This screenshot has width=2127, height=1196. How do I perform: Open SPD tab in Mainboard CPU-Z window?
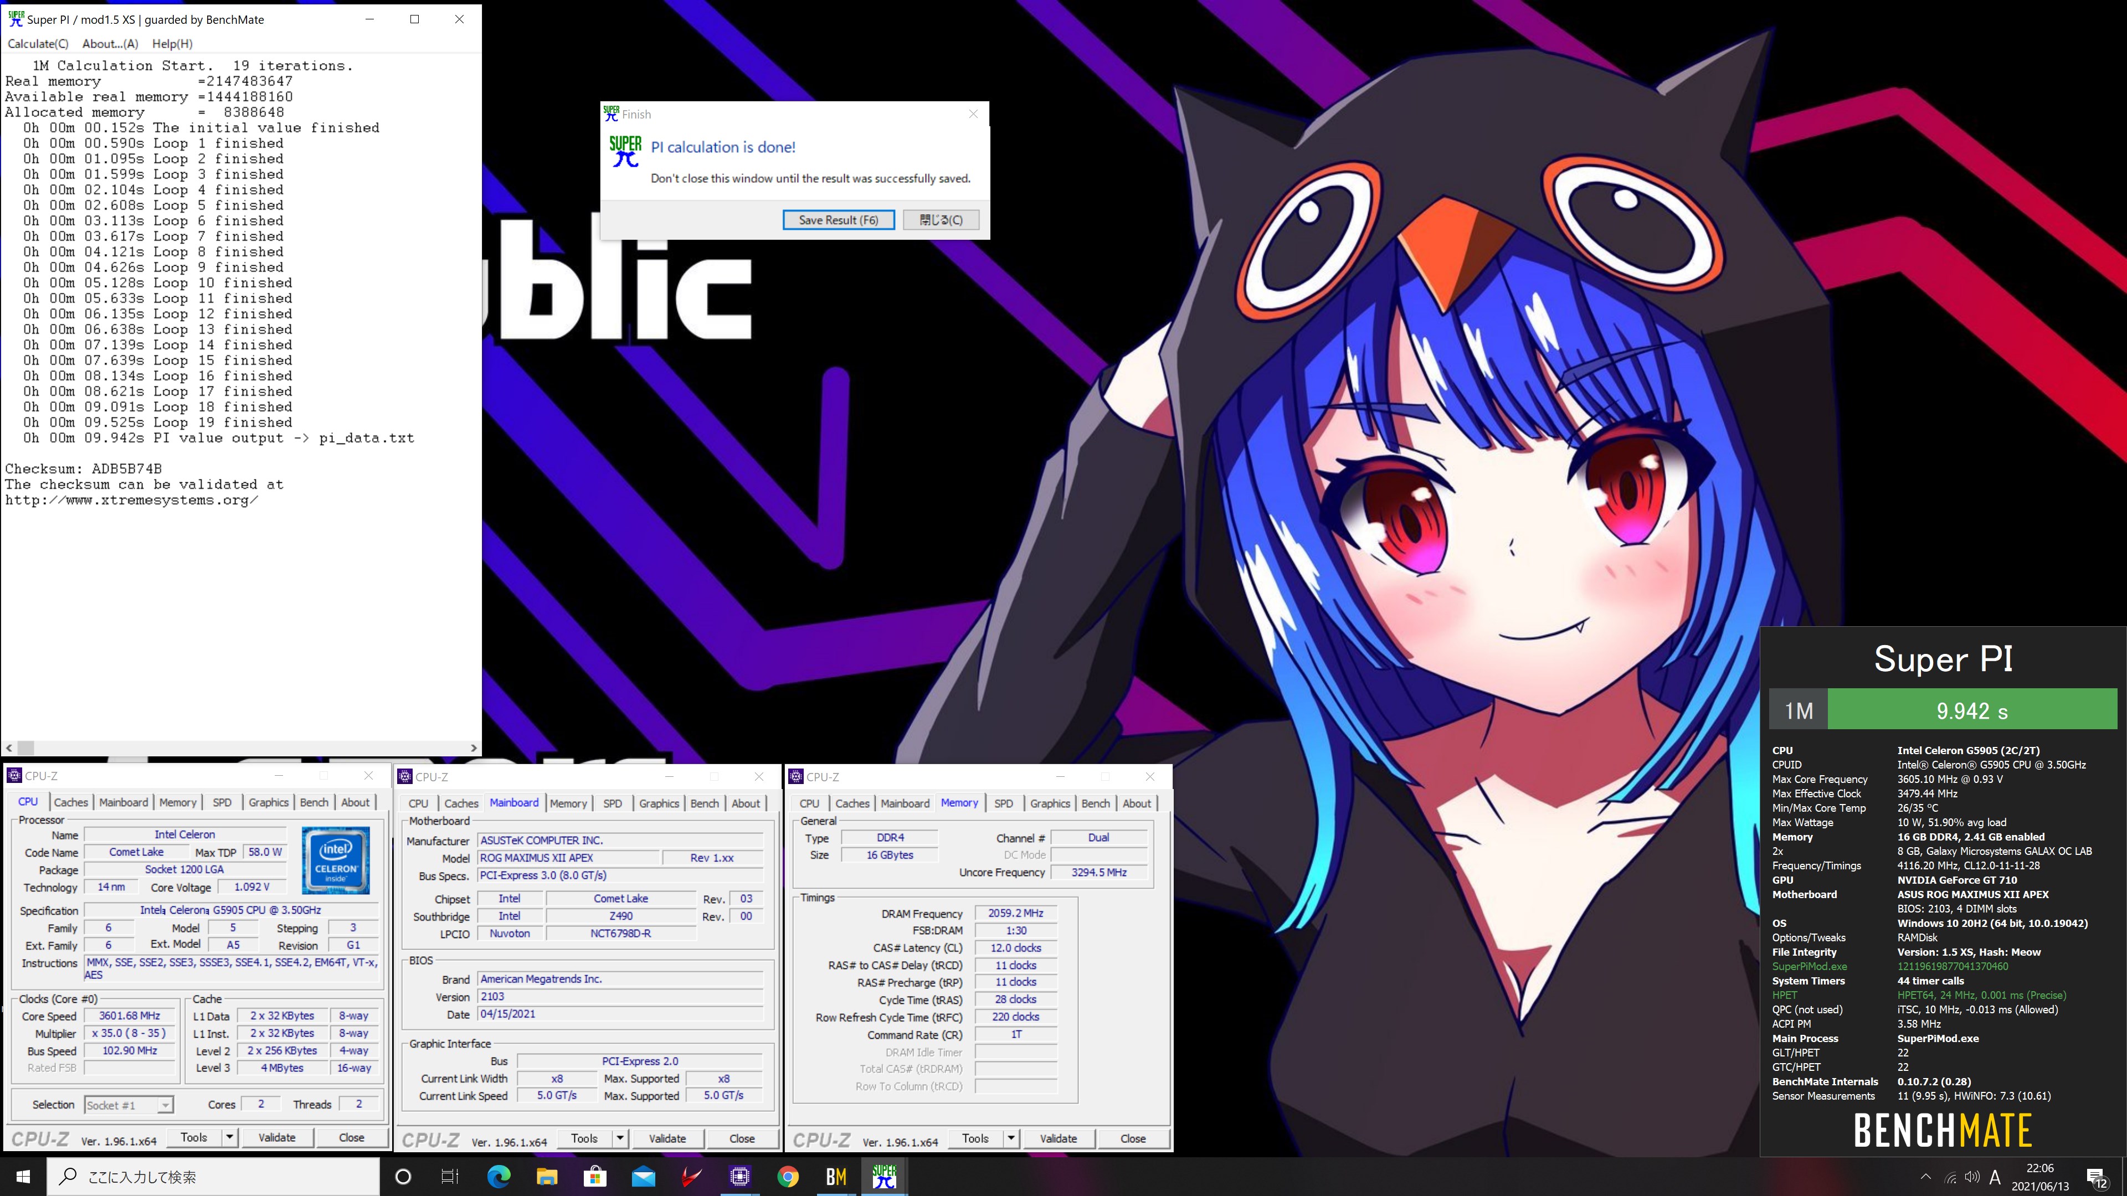point(613,803)
